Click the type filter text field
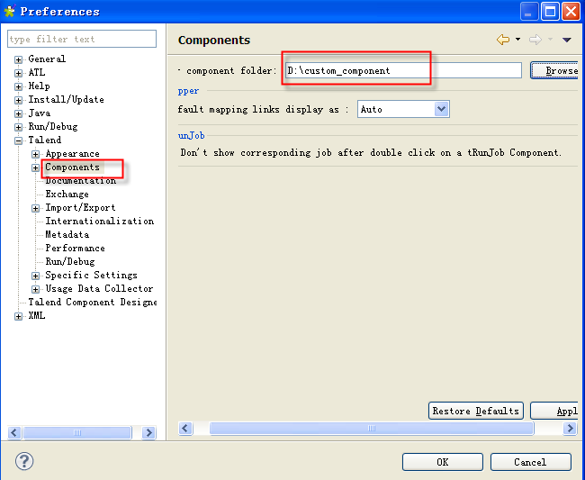Image resolution: width=585 pixels, height=480 pixels. coord(82,39)
